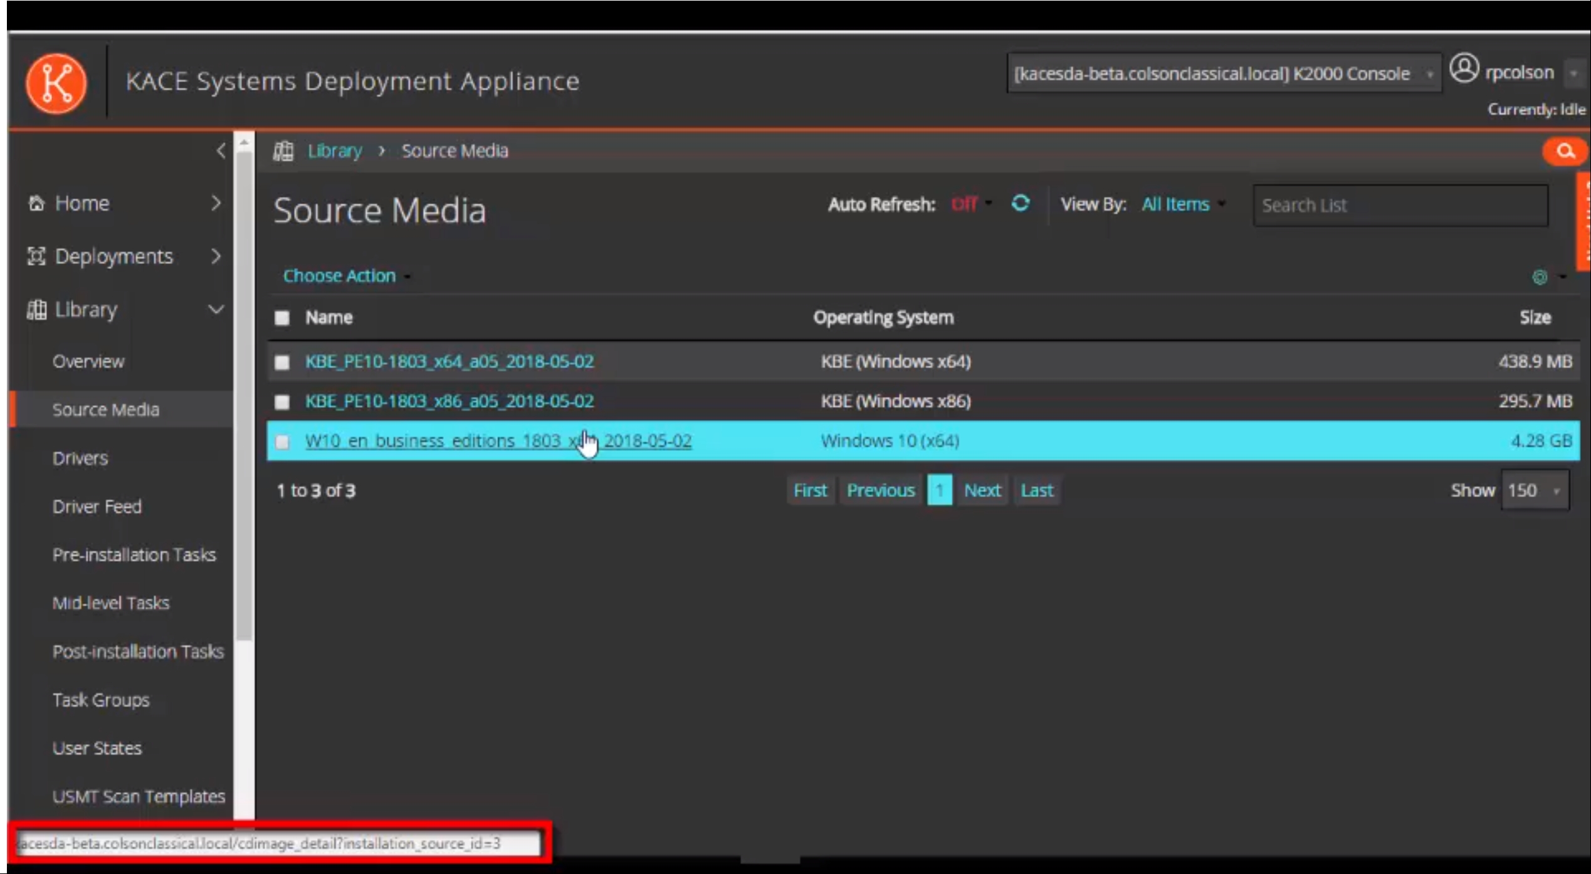The image size is (1591, 874).
Task: Expand the Deployments menu chevron
Action: pyautogui.click(x=216, y=256)
